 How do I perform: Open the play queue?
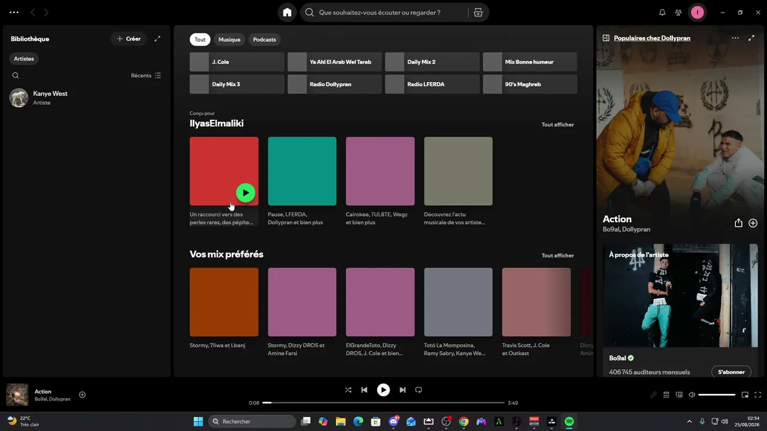pos(666,394)
